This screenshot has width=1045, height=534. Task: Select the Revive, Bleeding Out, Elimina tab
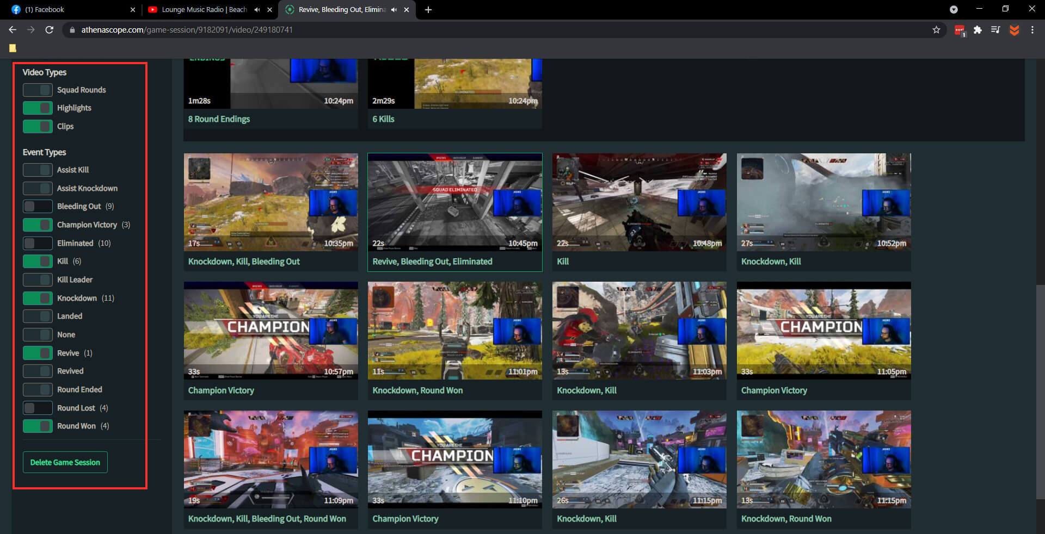347,10
